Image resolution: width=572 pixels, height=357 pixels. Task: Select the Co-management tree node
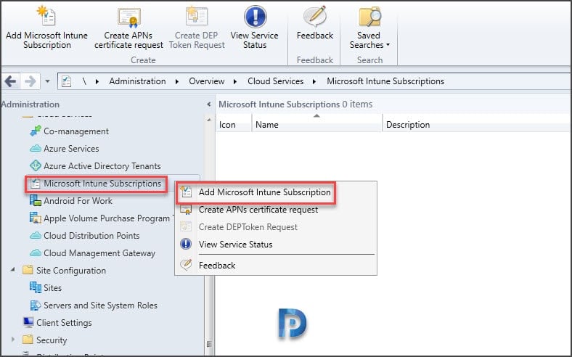click(76, 131)
